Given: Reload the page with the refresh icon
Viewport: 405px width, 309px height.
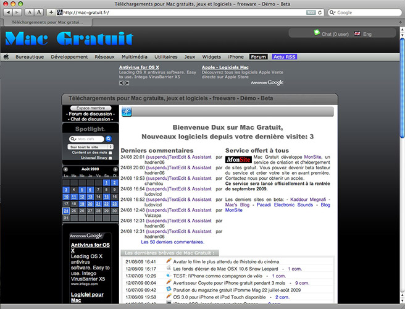Looking at the screenshot, I should [x=320, y=12].
